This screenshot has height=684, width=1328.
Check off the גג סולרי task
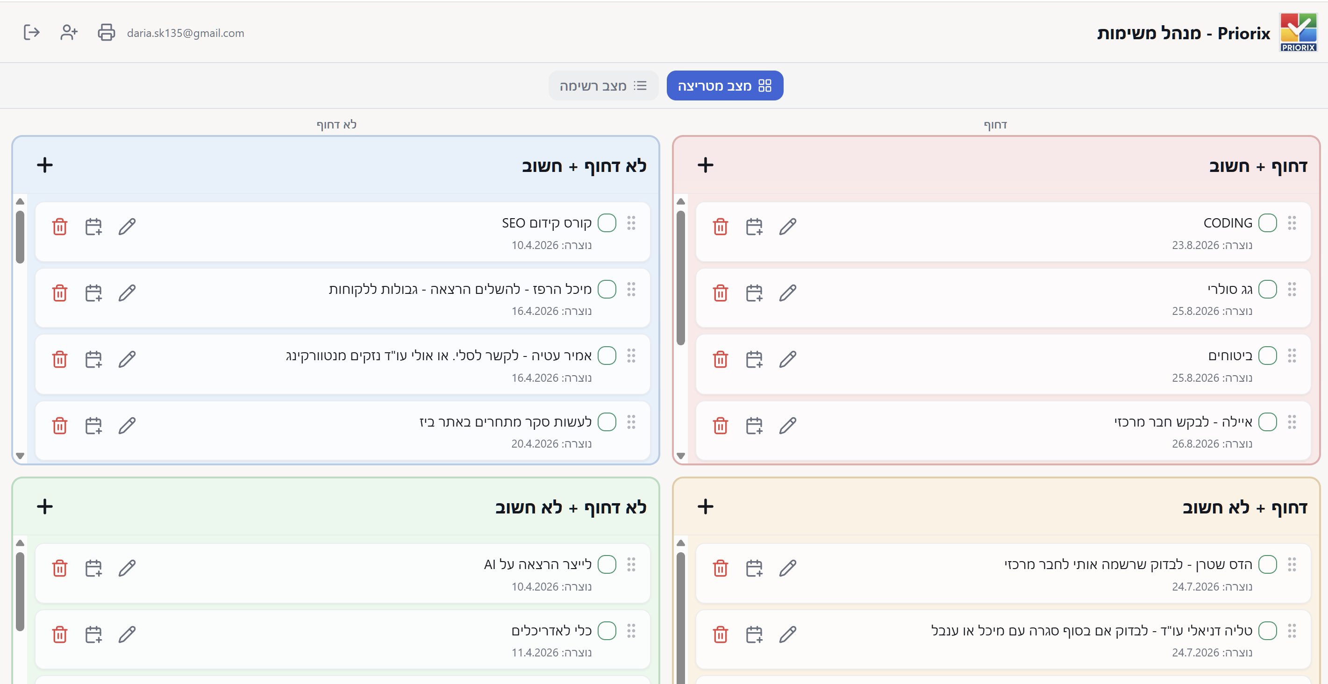tap(1267, 289)
